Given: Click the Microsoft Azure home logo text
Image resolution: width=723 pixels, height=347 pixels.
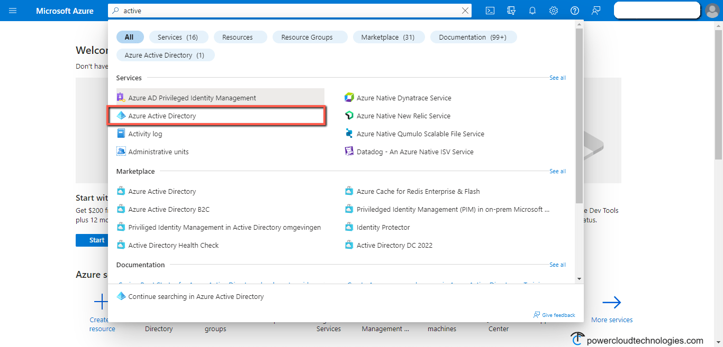Looking at the screenshot, I should point(65,11).
